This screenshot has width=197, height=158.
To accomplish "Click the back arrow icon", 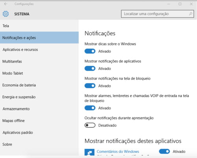I will pyautogui.click(x=6, y=4).
